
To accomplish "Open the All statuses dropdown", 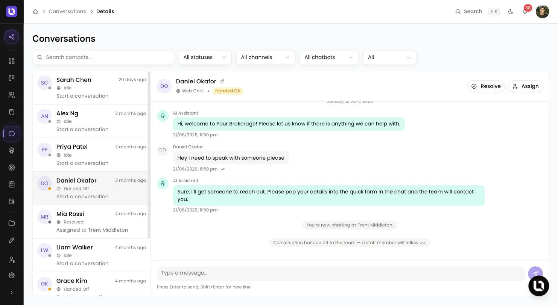I will coord(205,57).
